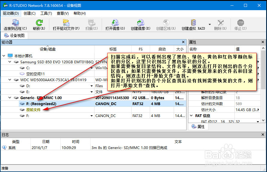Viewport: 267px width, 172px height.
Task: Open the 工具(T) menu
Action: point(46,13)
